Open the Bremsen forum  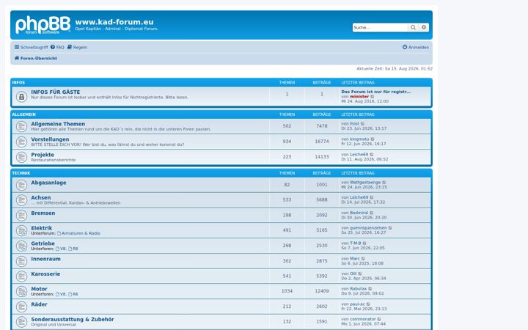pyautogui.click(x=43, y=213)
